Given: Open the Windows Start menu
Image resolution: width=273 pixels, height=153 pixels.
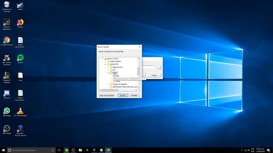Looking at the screenshot, I should point(3,150).
